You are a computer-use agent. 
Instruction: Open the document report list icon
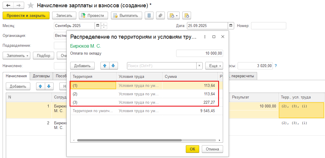(x=149, y=15)
